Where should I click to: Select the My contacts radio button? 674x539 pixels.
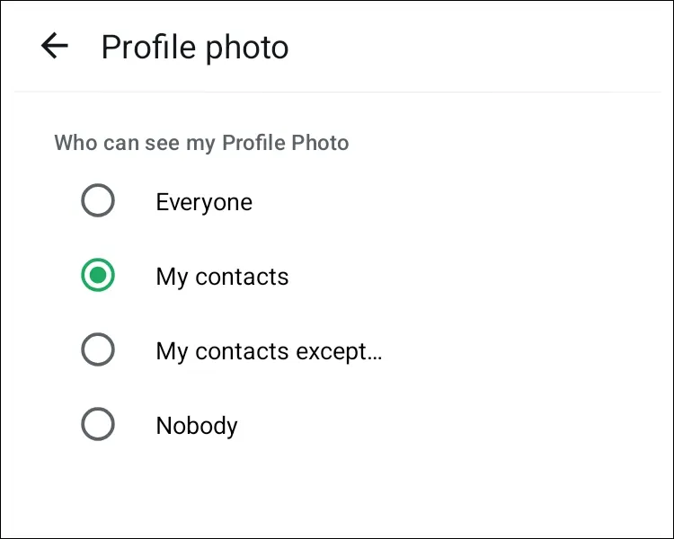pyautogui.click(x=98, y=276)
